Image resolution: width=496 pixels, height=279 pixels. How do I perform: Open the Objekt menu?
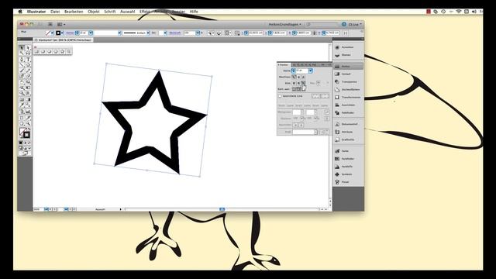click(94, 12)
